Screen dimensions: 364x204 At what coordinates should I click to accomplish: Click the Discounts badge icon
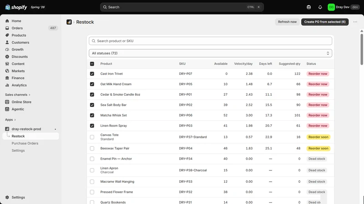[x=7, y=57]
